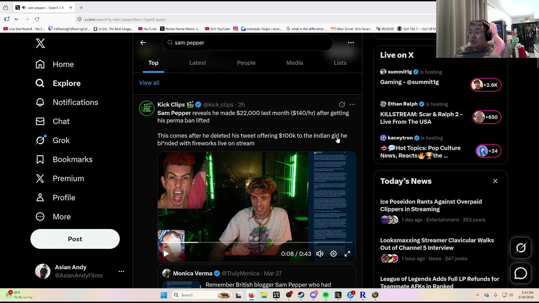Screen dimensions: 539x303
Task: Join summit1g's Gaming live space
Action: 409,82
